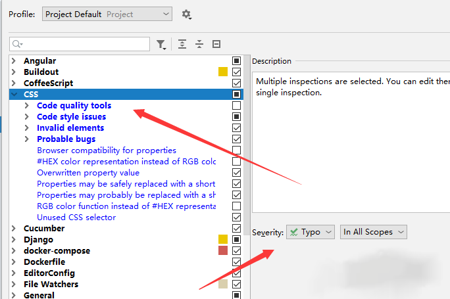This screenshot has height=299, width=450.
Task: Uncheck the Cucumber group checkbox
Action: (236, 229)
